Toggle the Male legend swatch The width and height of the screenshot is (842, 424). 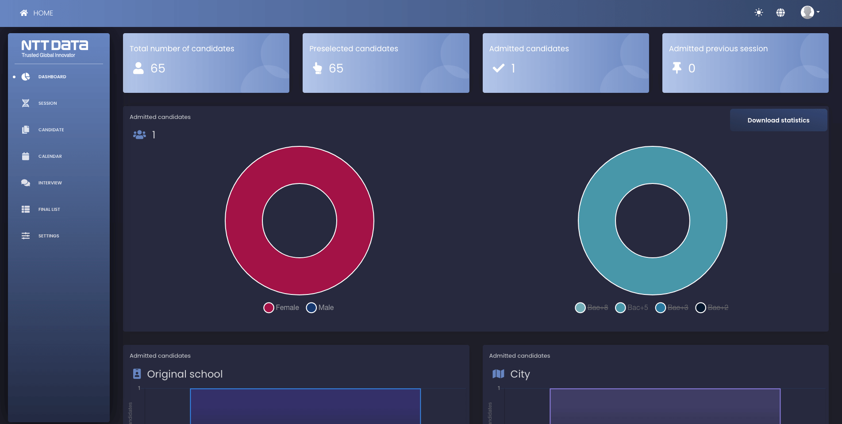pyautogui.click(x=311, y=308)
